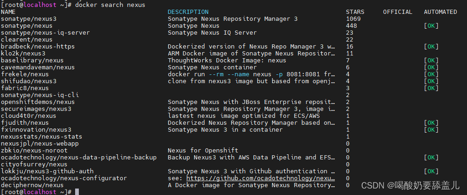
Task: Select the bradbeck/nexus-https image name
Action: click(x=38, y=47)
